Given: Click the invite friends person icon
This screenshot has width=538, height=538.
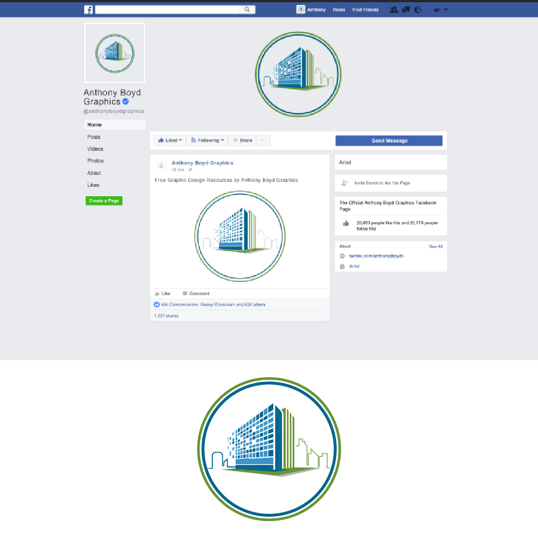Looking at the screenshot, I should tap(344, 183).
